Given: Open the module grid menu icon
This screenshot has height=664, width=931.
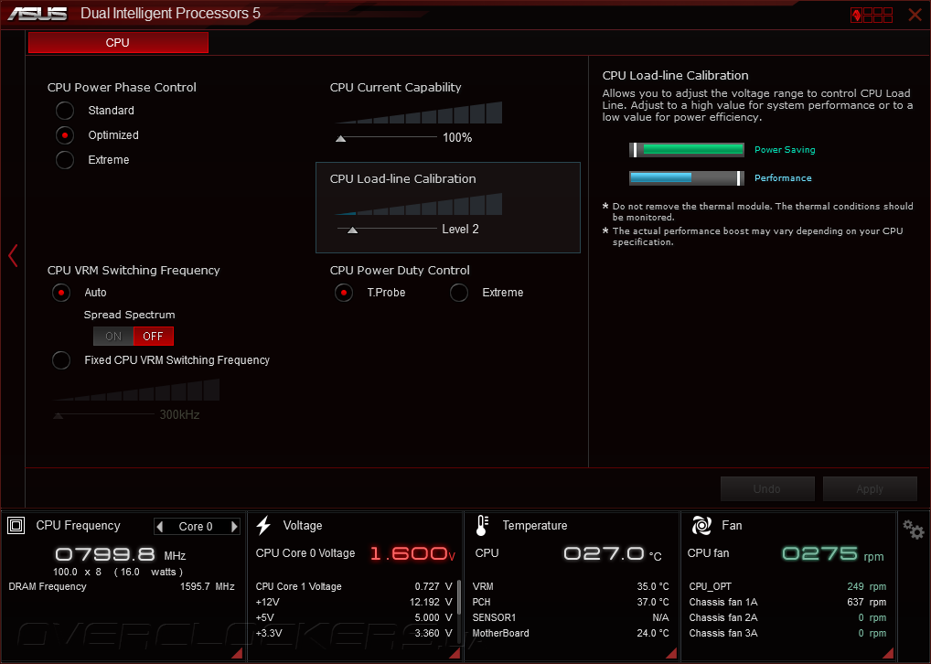Looking at the screenshot, I should pyautogui.click(x=872, y=15).
